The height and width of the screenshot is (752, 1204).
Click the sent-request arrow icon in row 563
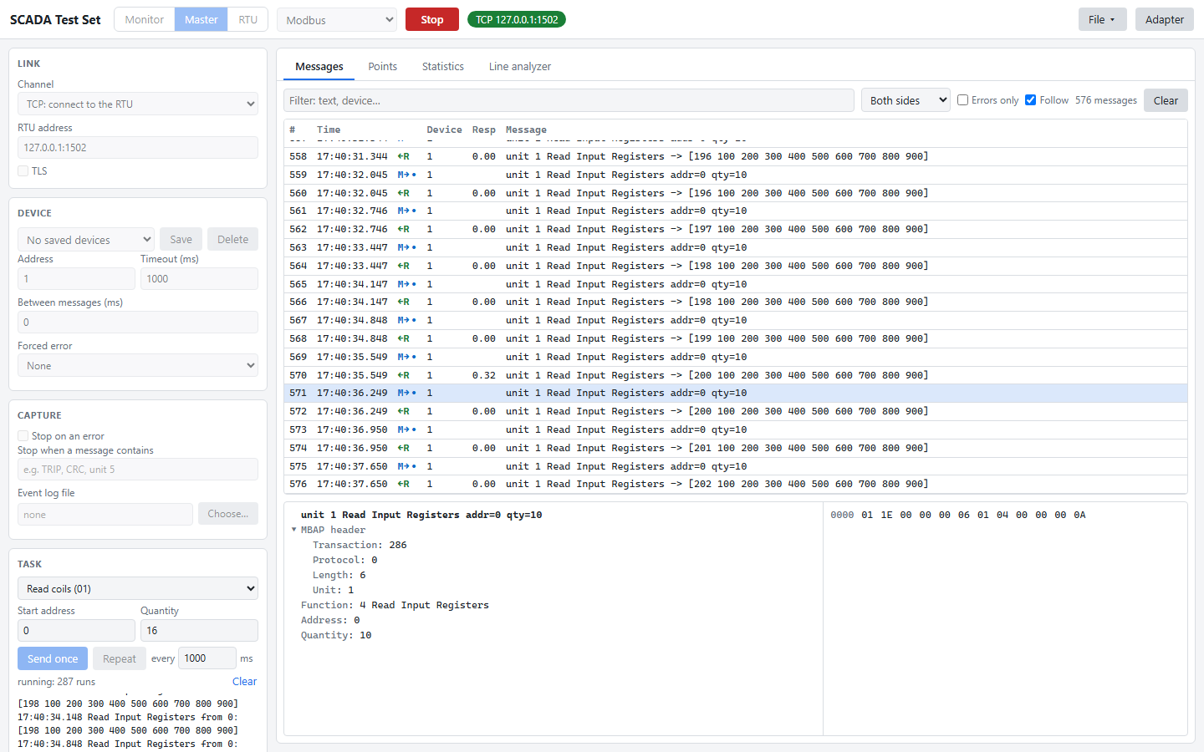[x=406, y=247]
